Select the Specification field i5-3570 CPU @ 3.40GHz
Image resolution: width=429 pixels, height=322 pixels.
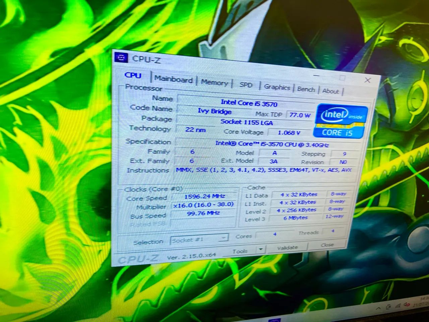tap(268, 144)
